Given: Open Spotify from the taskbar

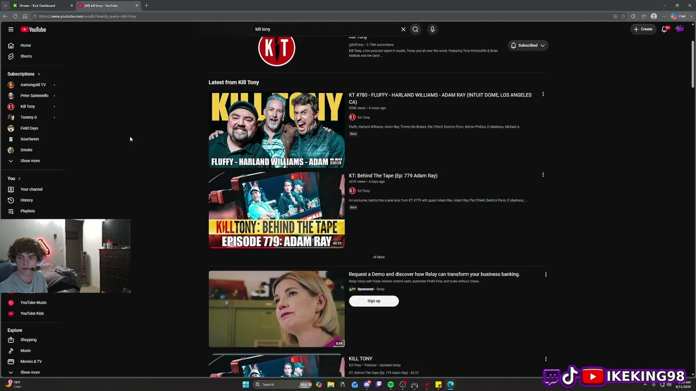Looking at the screenshot, I should (390, 384).
